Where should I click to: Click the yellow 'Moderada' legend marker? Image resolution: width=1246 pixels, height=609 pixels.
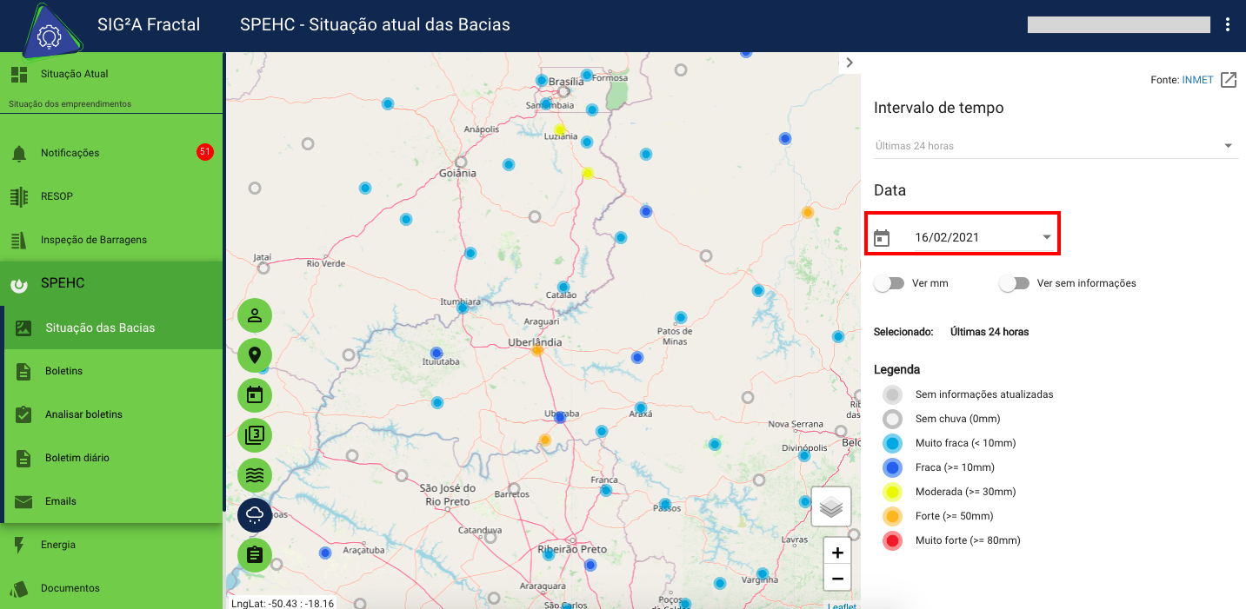[892, 491]
